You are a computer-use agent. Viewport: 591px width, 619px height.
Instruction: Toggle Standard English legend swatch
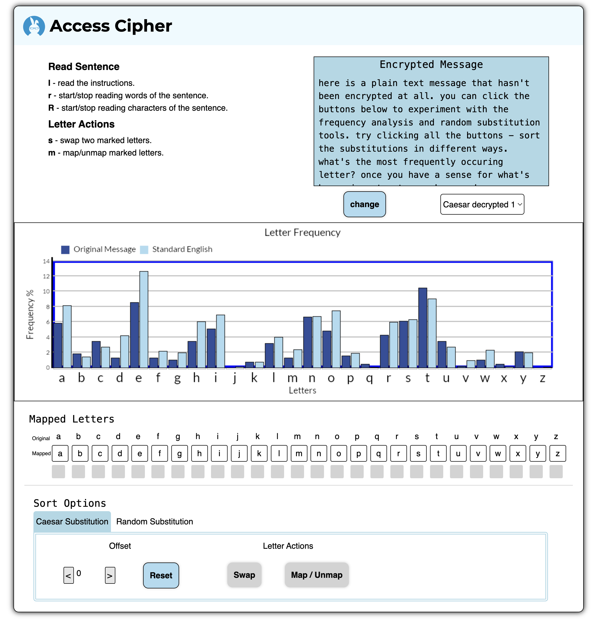coord(144,249)
